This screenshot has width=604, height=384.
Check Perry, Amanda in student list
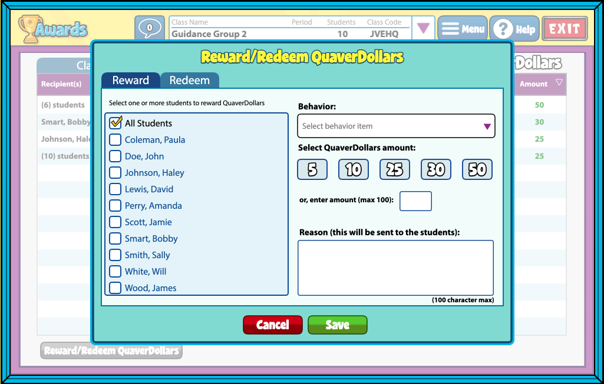point(115,206)
